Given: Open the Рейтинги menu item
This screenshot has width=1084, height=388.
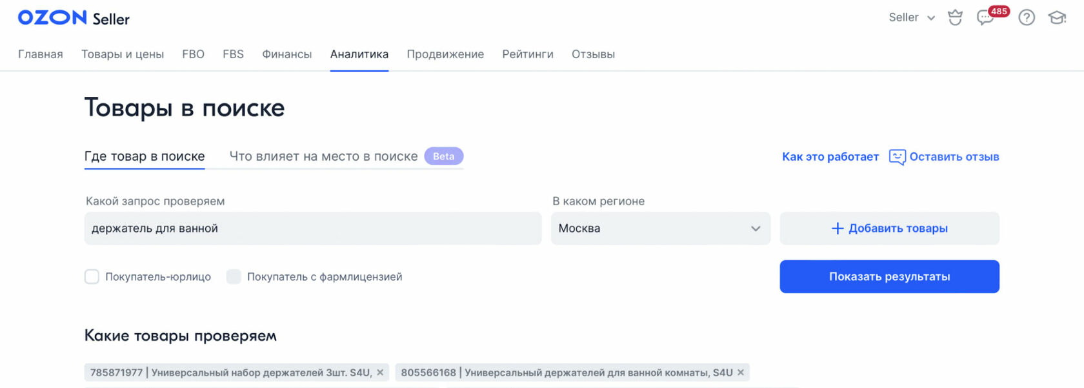Looking at the screenshot, I should pos(528,54).
